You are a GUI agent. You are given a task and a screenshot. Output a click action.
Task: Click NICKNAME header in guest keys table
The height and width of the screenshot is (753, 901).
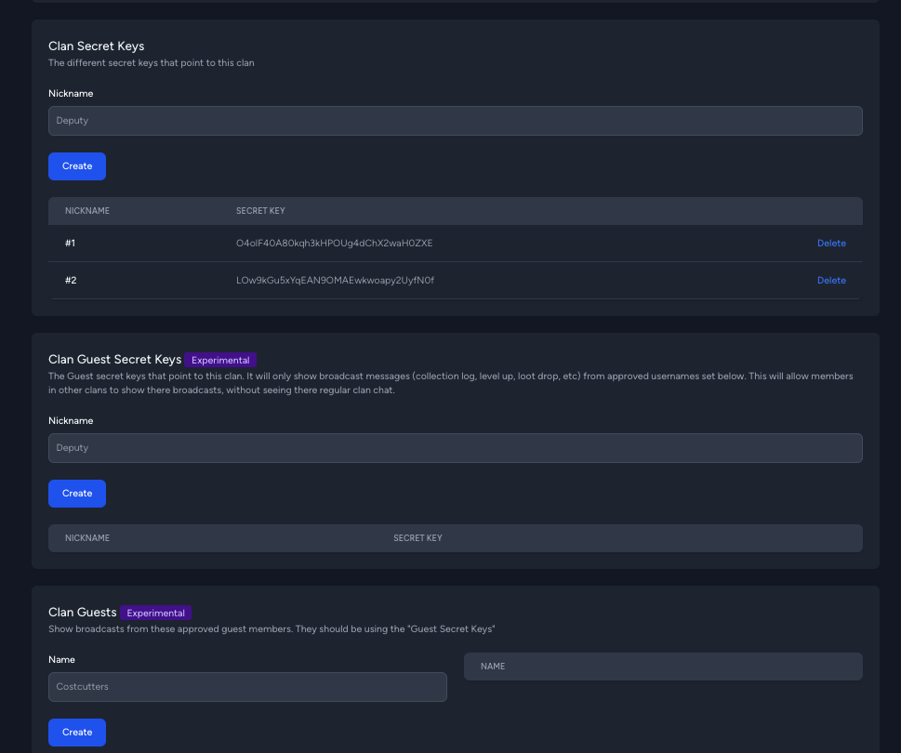tap(87, 538)
